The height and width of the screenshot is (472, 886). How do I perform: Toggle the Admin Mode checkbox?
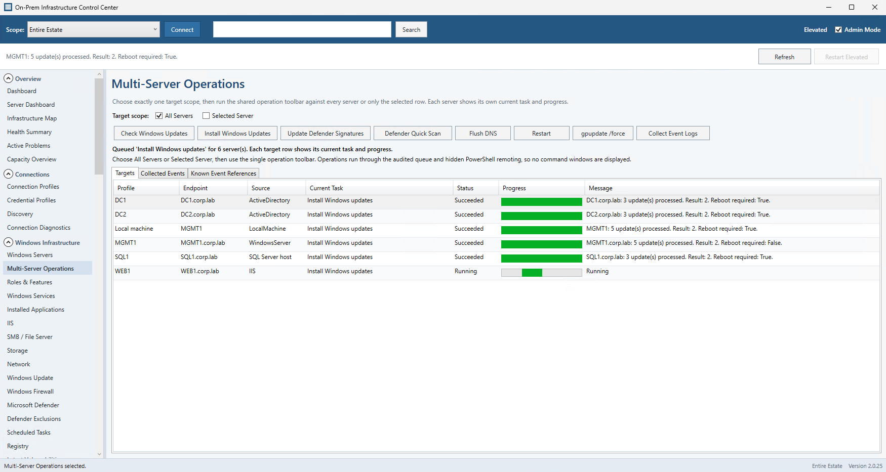click(838, 29)
